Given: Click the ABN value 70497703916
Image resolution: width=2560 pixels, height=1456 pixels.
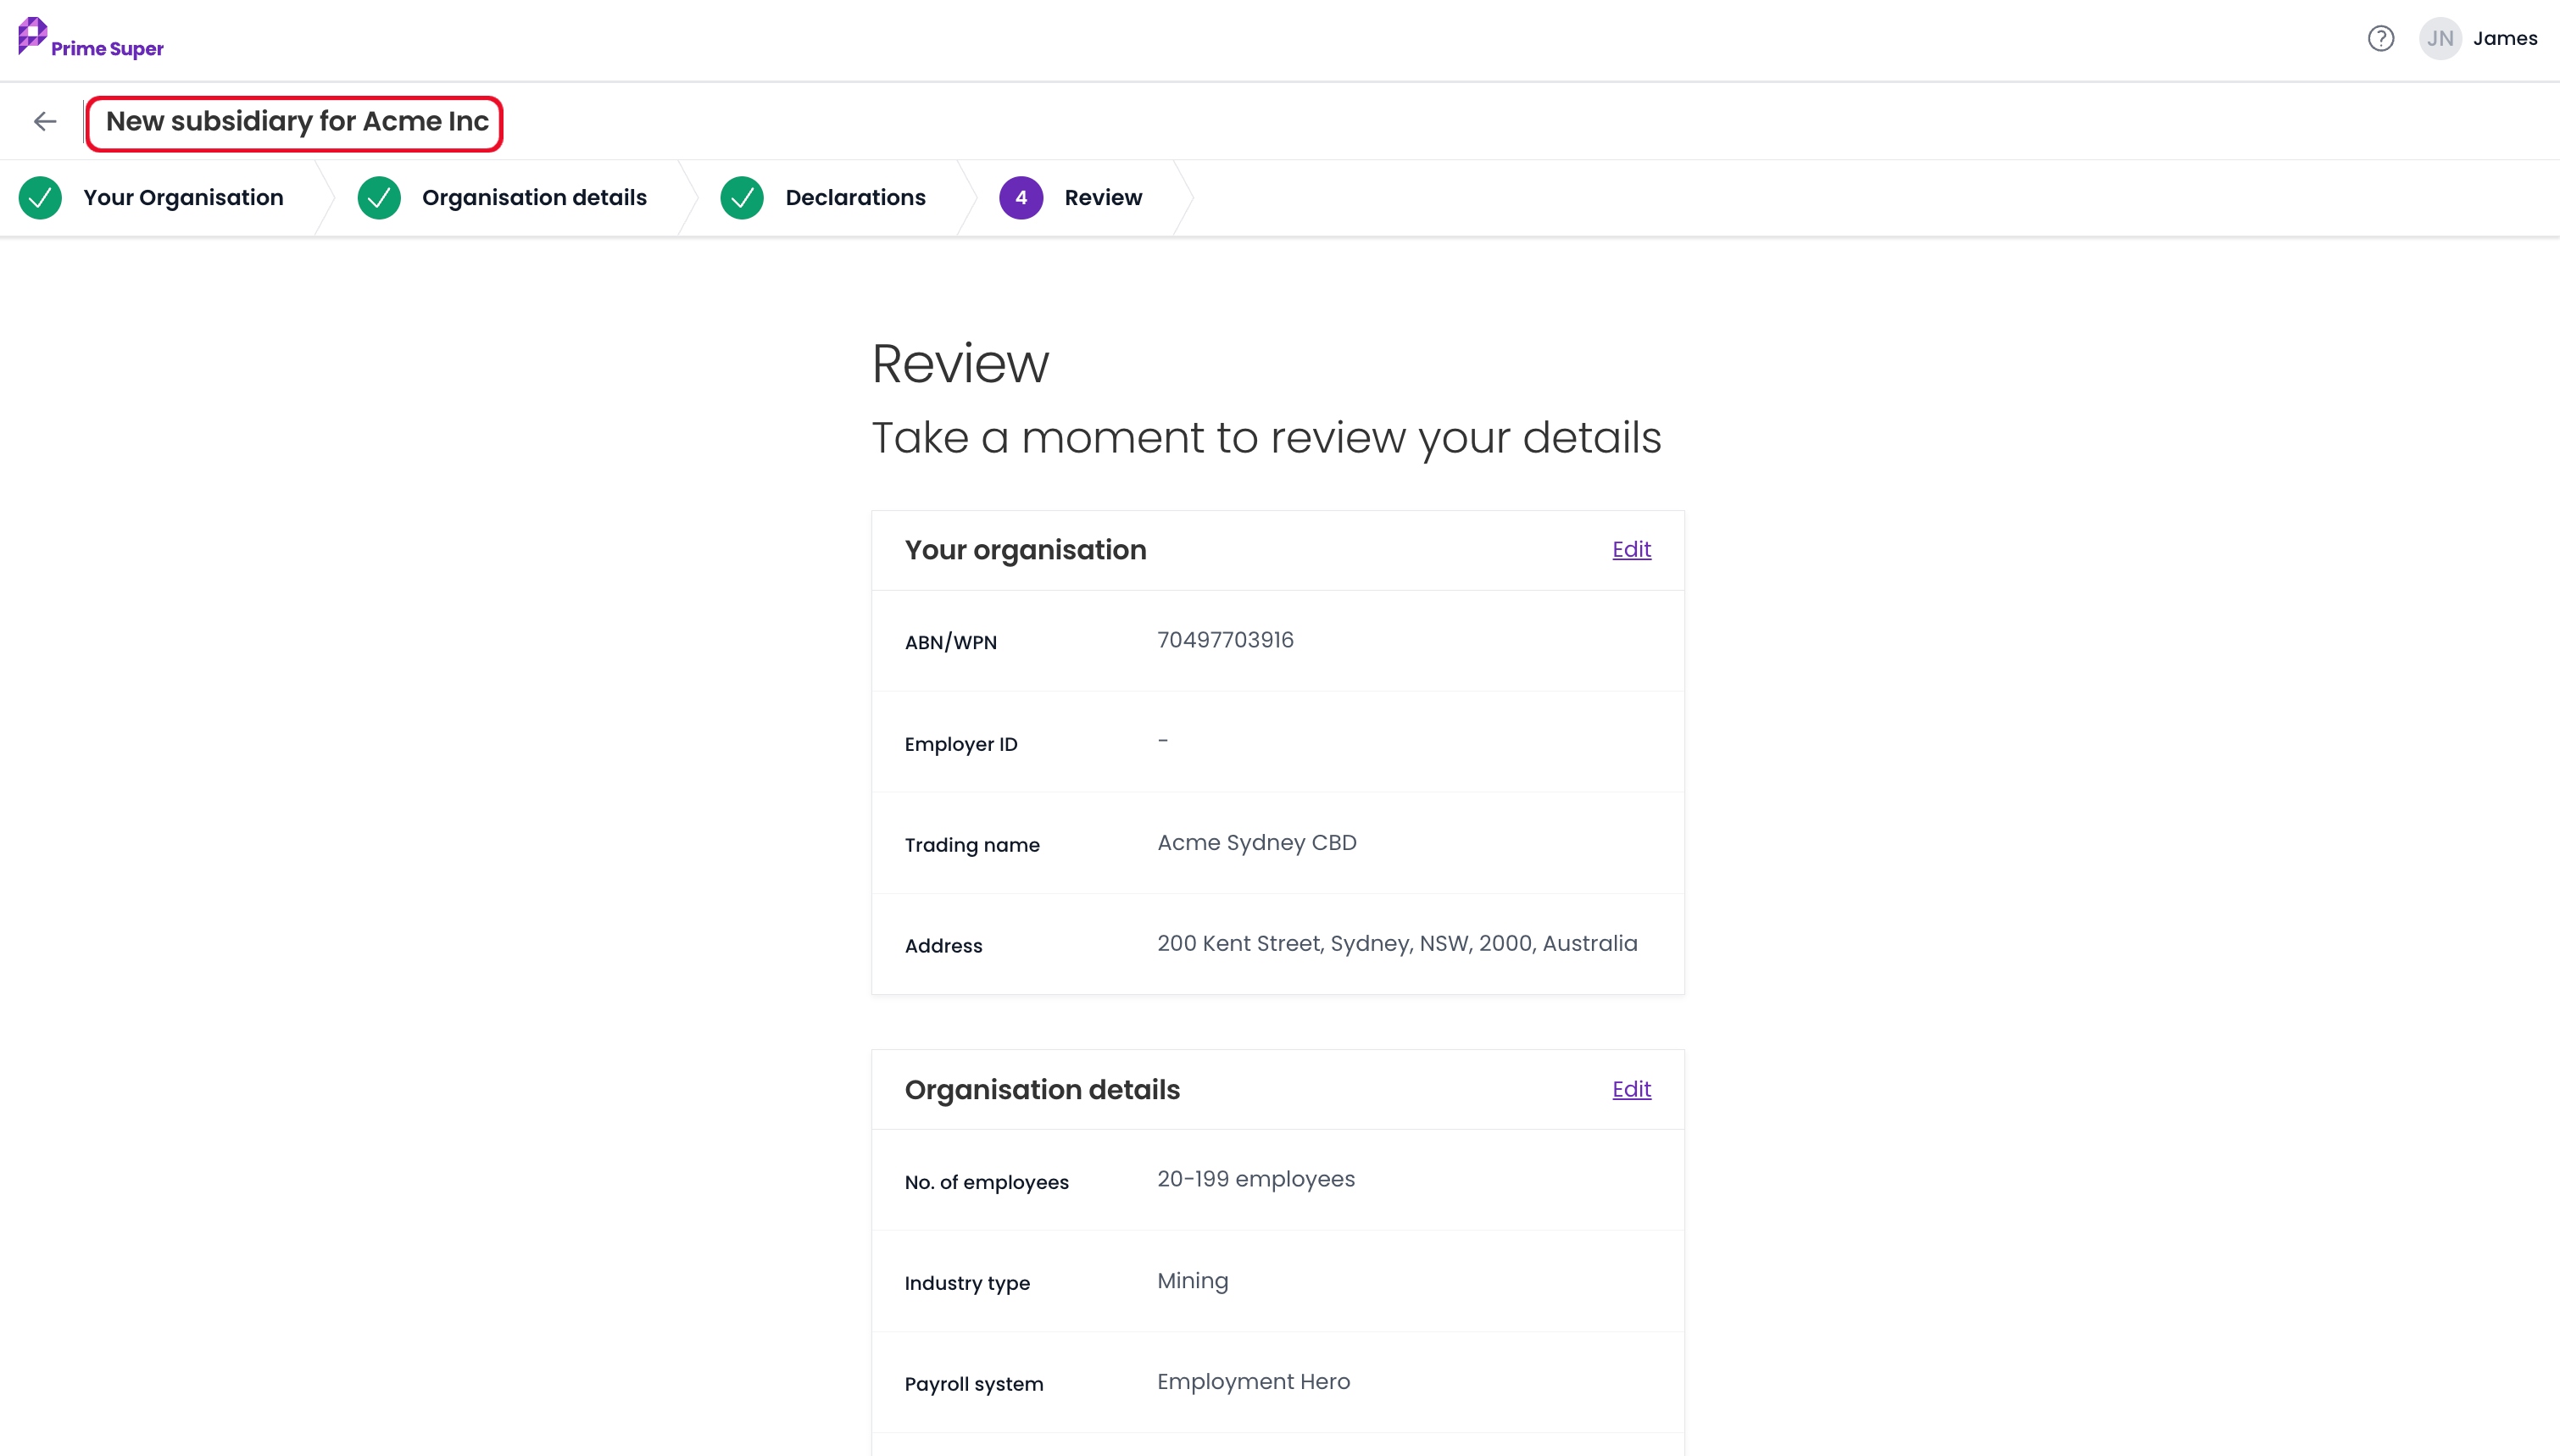Looking at the screenshot, I should [1225, 640].
